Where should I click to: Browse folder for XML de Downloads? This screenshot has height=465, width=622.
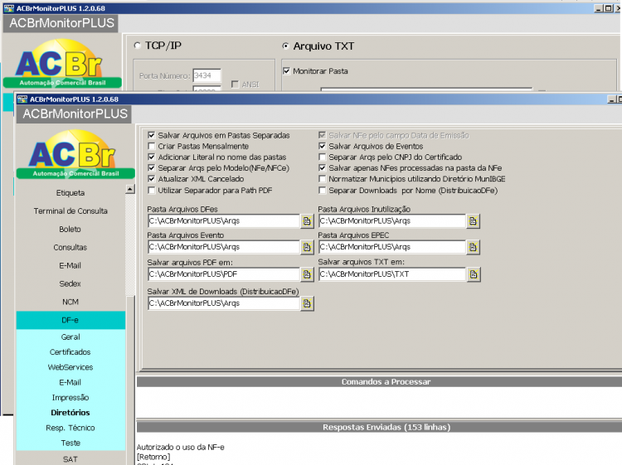307,303
